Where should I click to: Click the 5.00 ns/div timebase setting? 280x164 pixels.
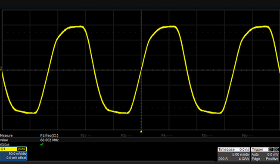[x=240, y=155]
